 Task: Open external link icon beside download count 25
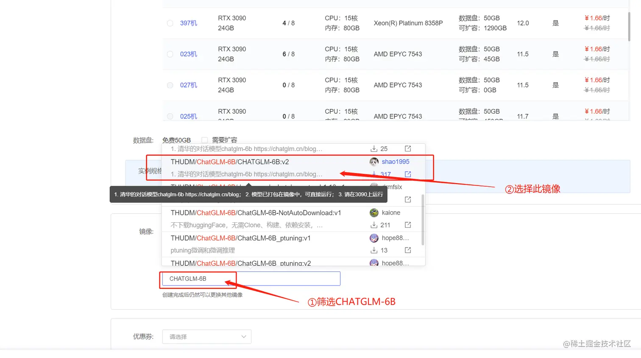[408, 149]
